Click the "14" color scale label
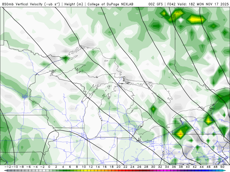This screenshot has width=230, height=172. pyautogui.click(x=98, y=167)
